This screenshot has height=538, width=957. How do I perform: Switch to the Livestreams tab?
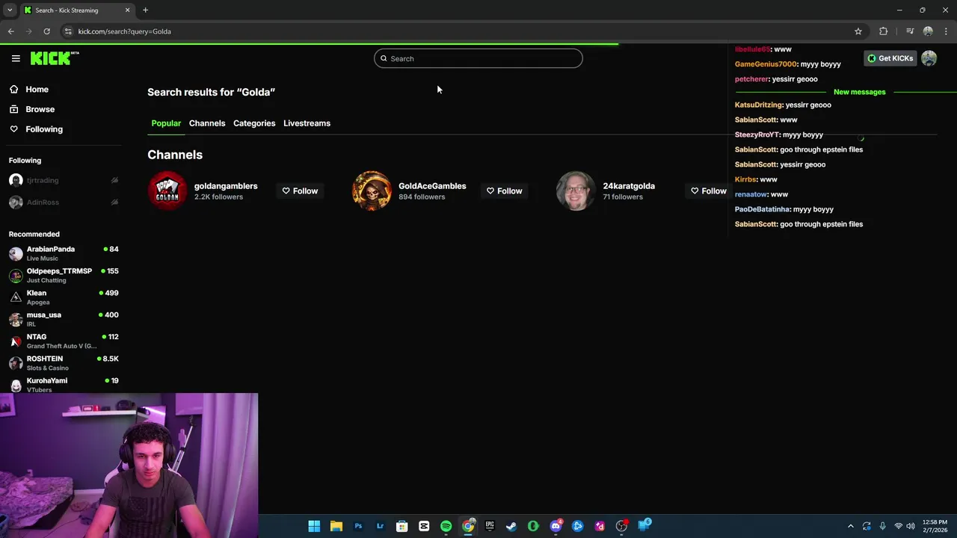[x=307, y=123]
